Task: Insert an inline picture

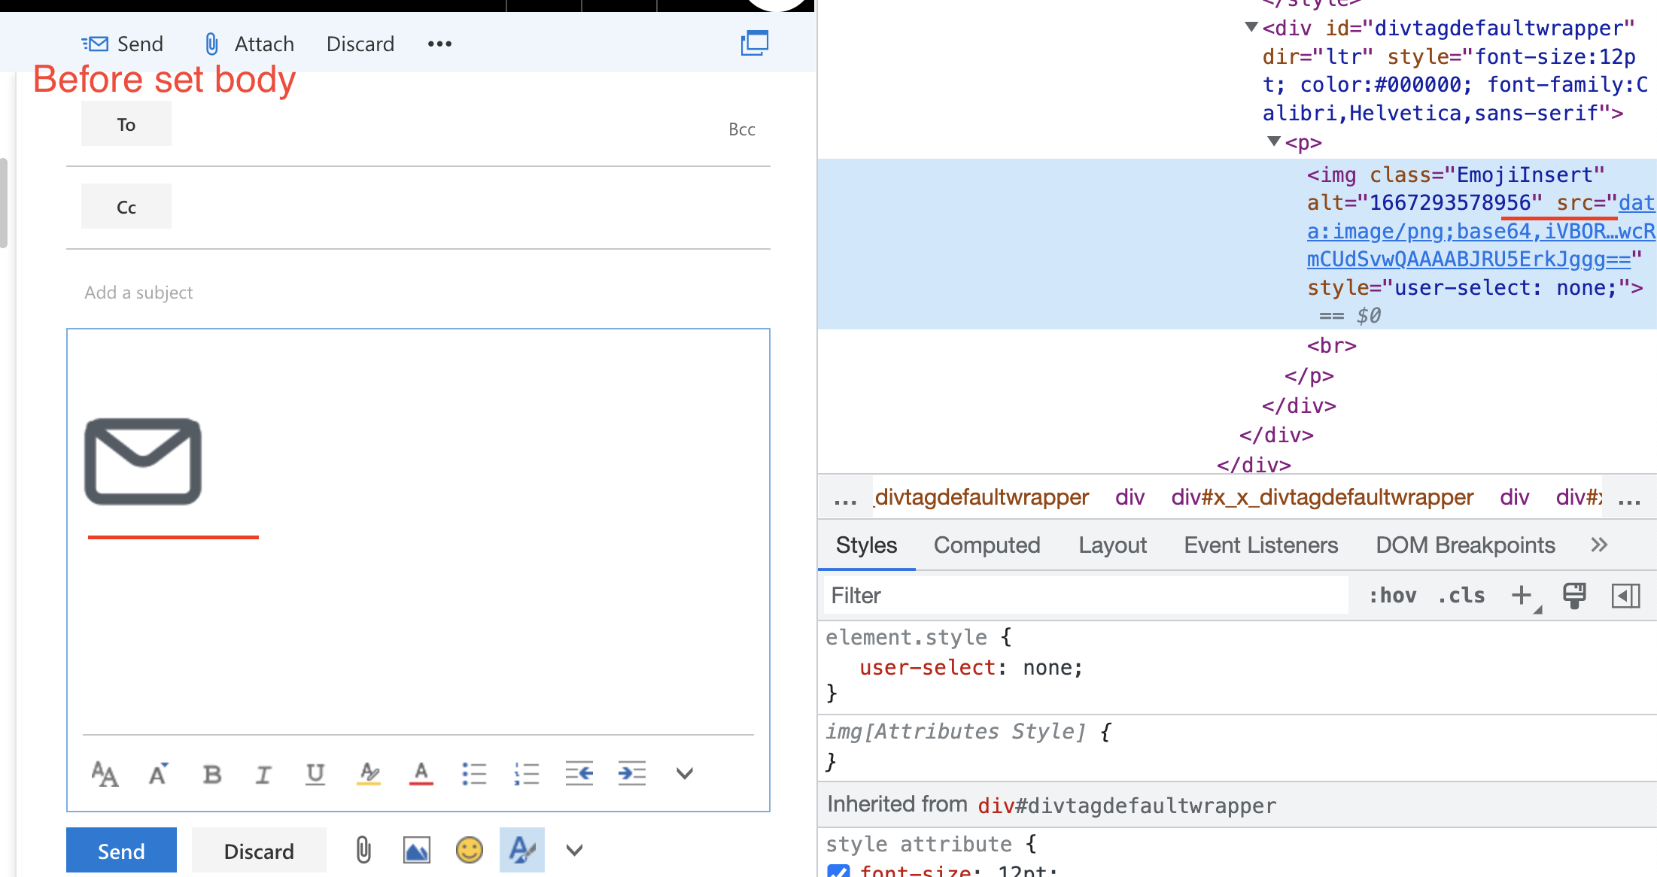Action: (417, 850)
